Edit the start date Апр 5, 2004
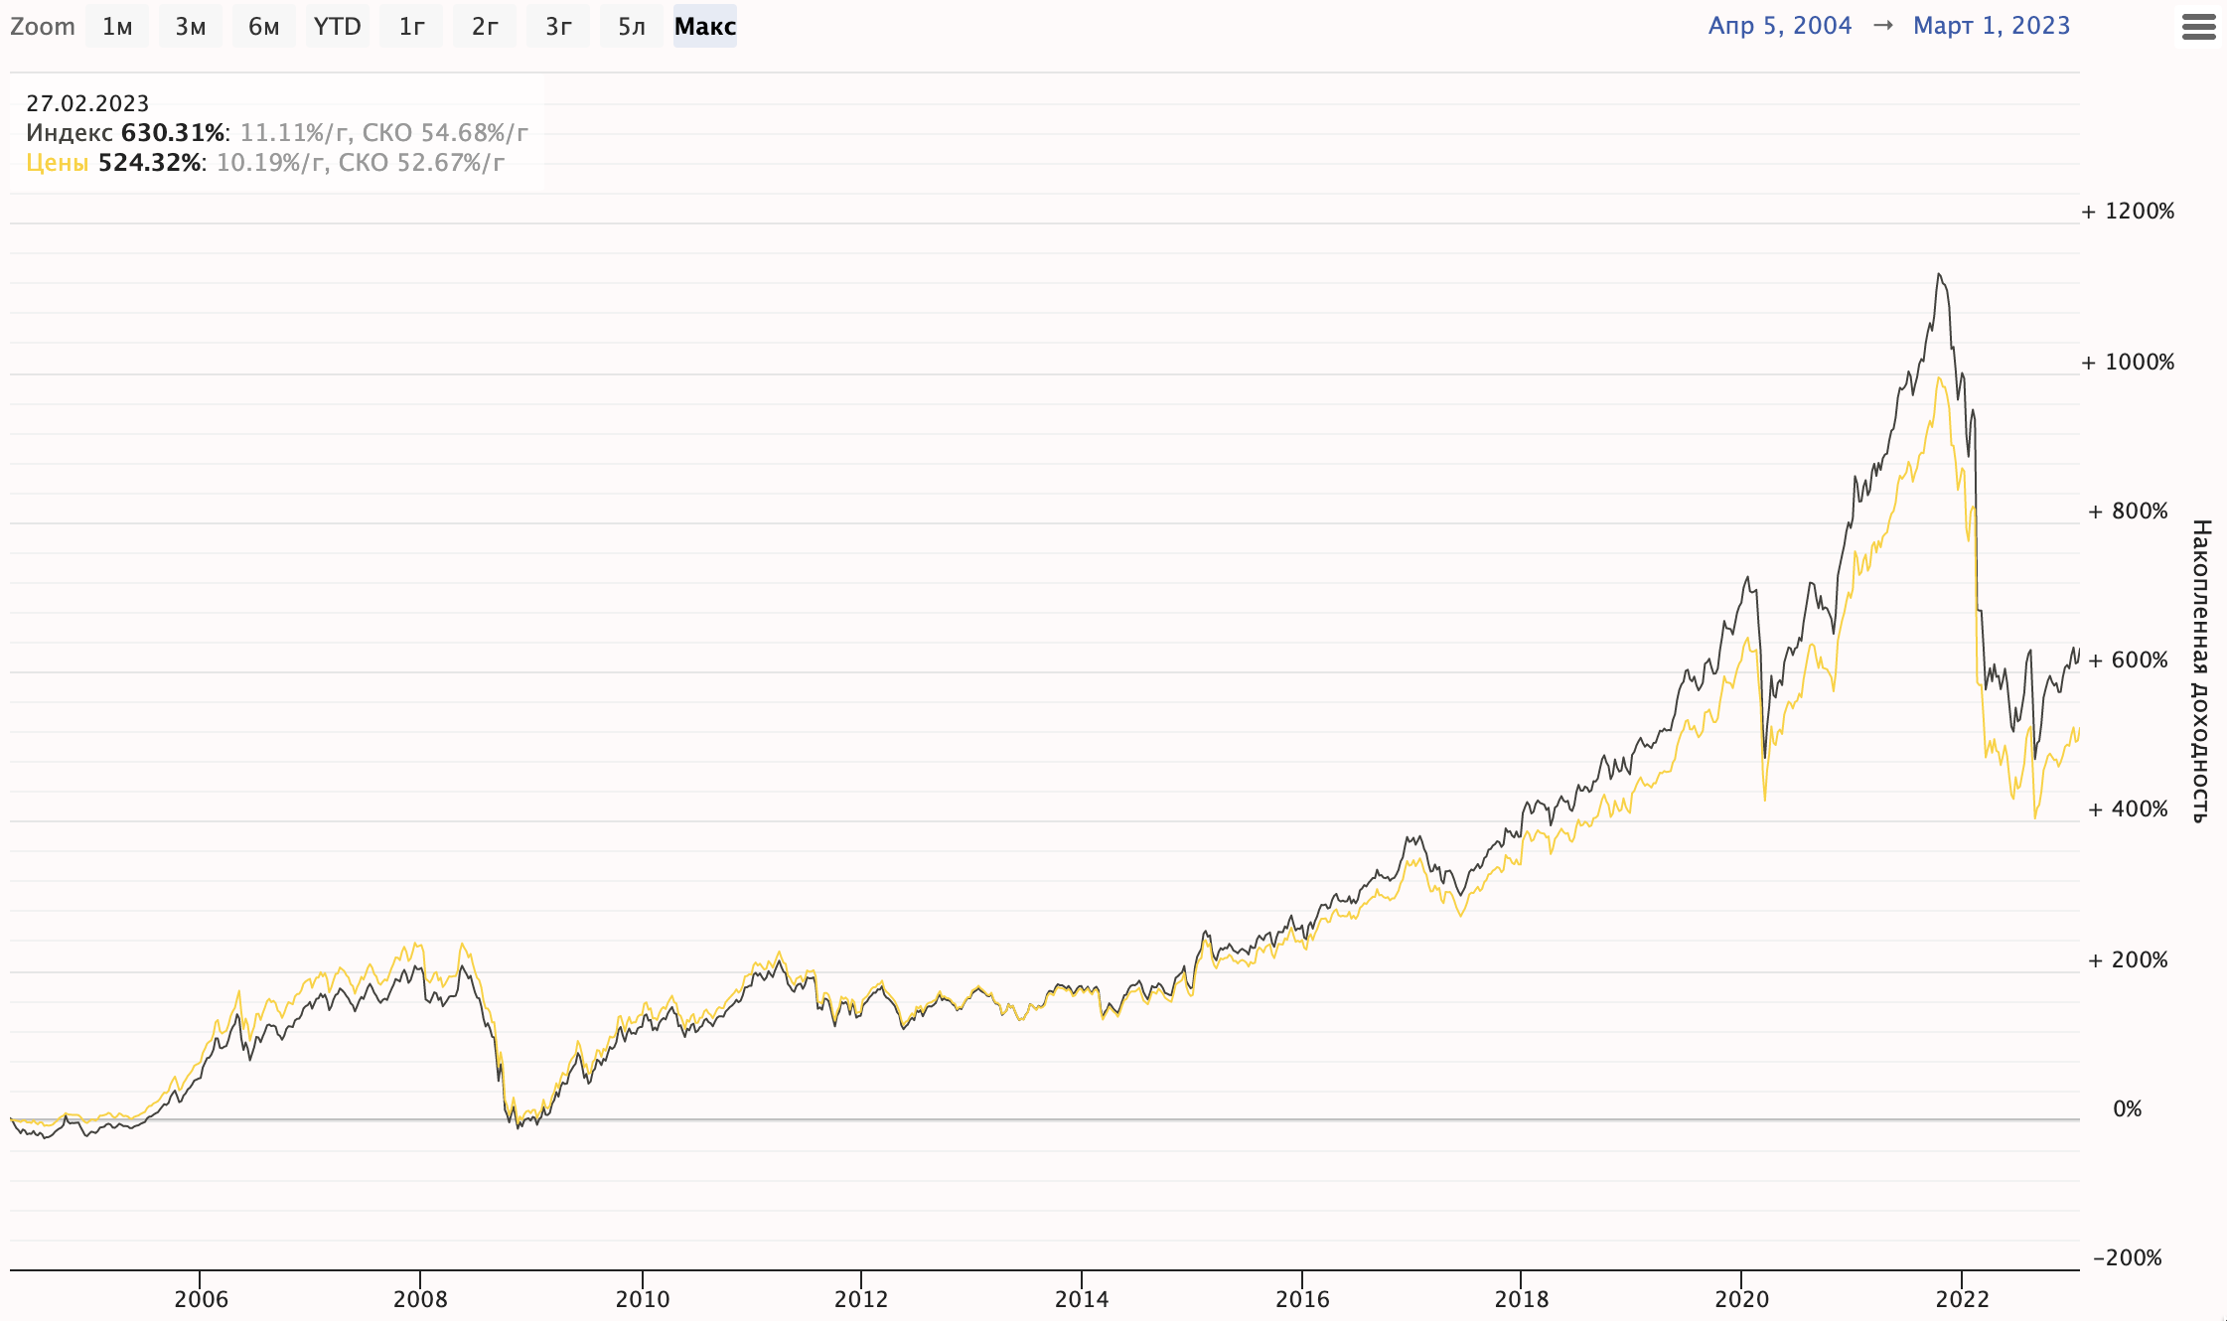The width and height of the screenshot is (2227, 1321). point(1780,26)
